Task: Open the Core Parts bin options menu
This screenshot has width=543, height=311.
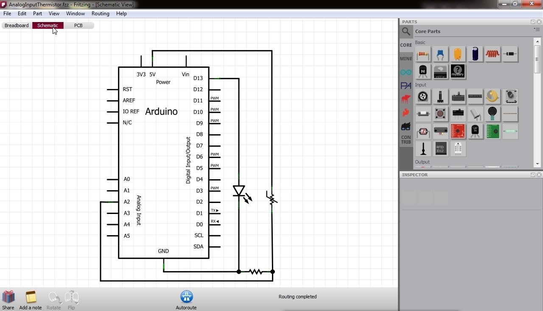Action: pos(537,29)
